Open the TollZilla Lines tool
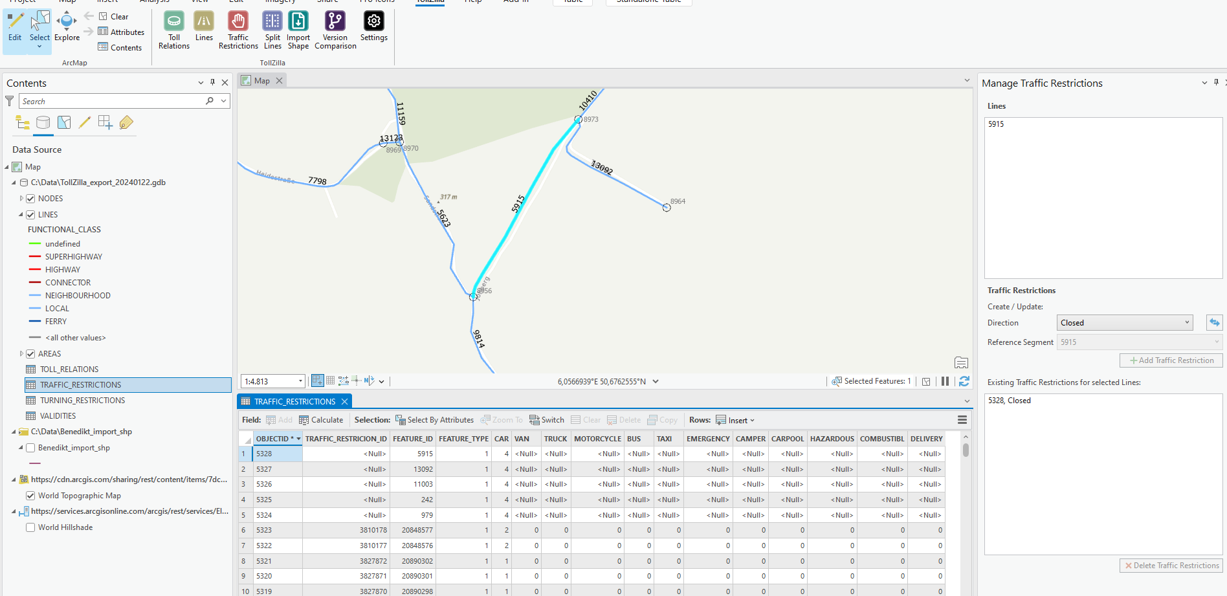The height and width of the screenshot is (596, 1227). pos(204,27)
